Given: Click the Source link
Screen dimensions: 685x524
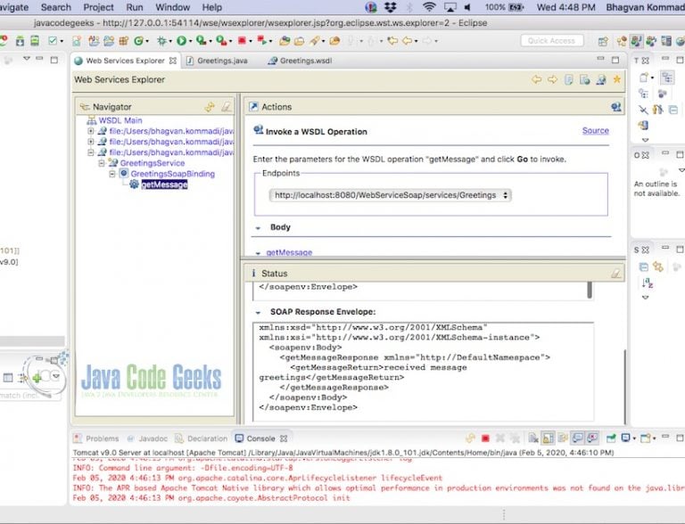Looking at the screenshot, I should [596, 130].
